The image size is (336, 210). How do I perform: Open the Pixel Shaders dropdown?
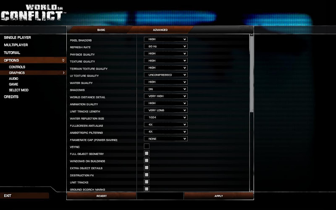tap(165, 39)
